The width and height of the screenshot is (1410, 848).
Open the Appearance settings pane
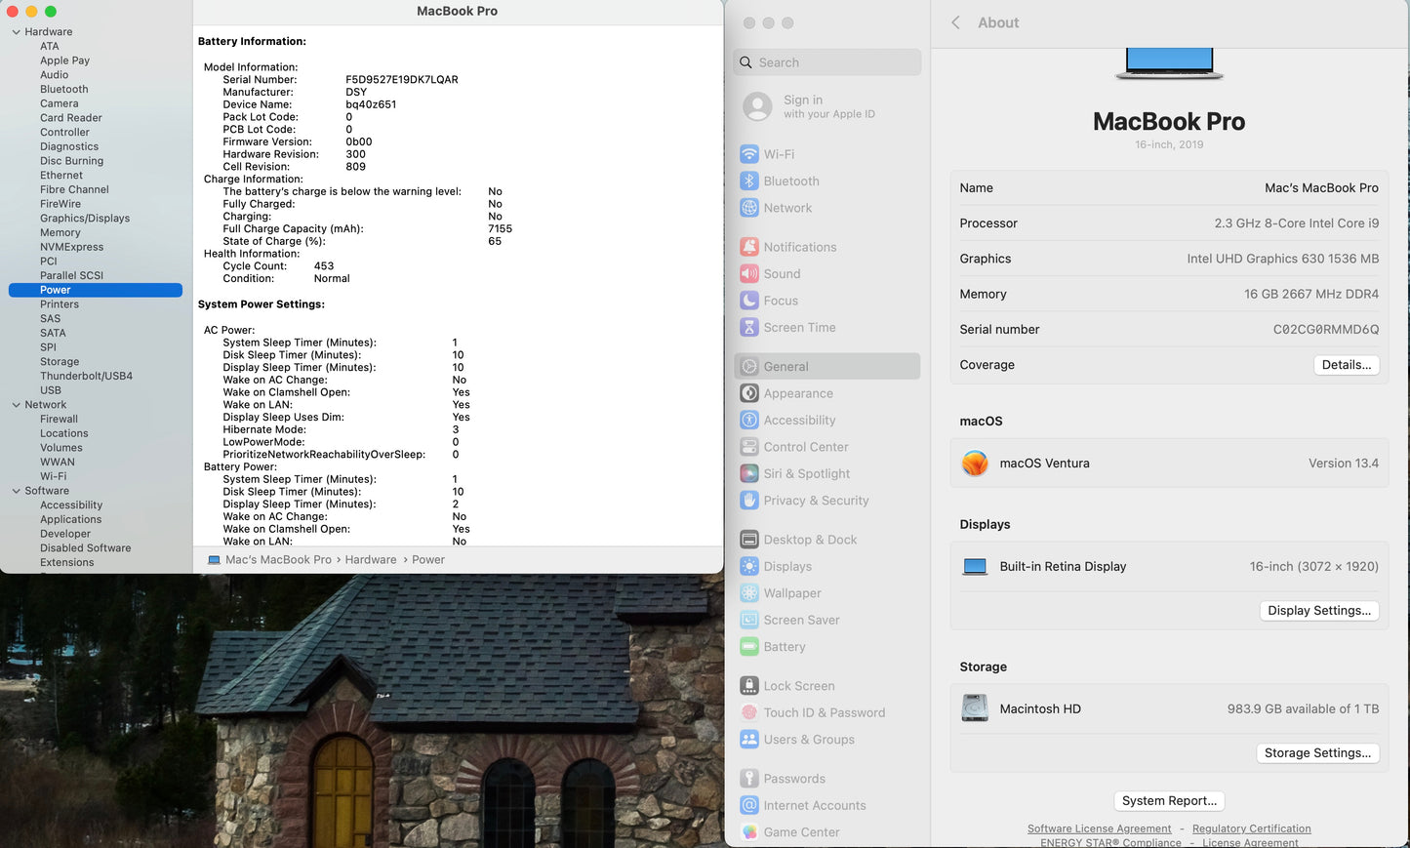[797, 394]
